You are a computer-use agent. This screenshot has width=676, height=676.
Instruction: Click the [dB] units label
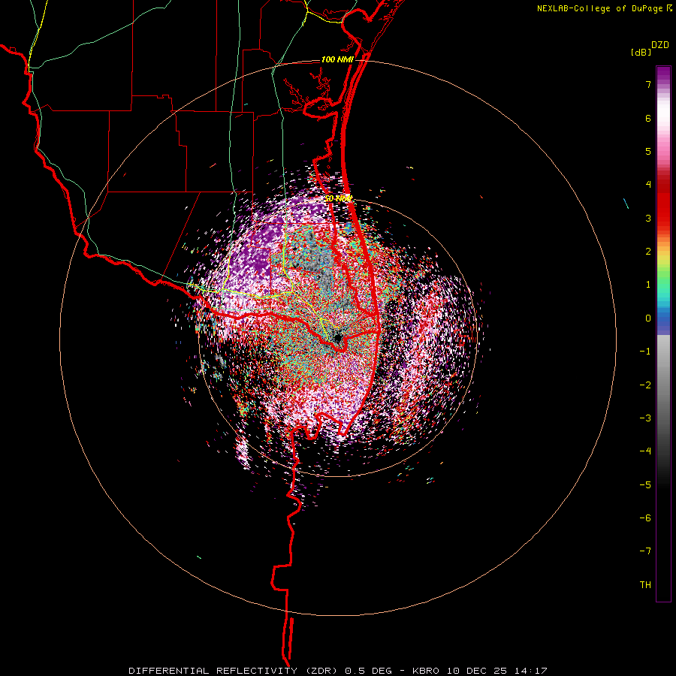click(x=641, y=53)
